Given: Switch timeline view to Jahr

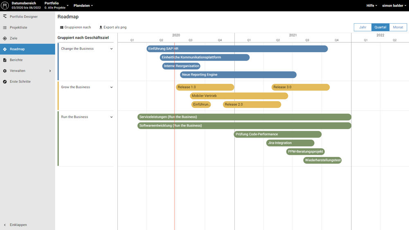Looking at the screenshot, I should point(362,27).
